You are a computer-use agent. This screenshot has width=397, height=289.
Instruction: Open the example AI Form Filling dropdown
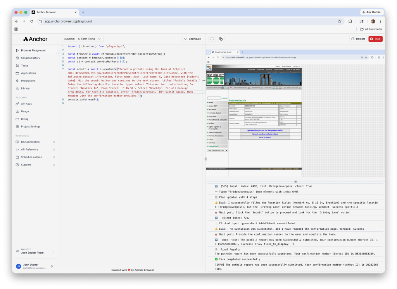click(83, 39)
